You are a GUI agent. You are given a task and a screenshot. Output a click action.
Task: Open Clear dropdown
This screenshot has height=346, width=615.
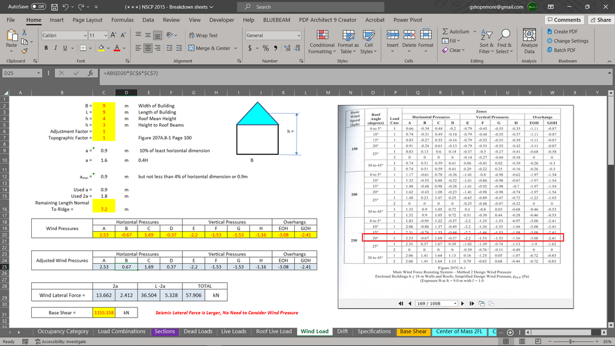453,50
